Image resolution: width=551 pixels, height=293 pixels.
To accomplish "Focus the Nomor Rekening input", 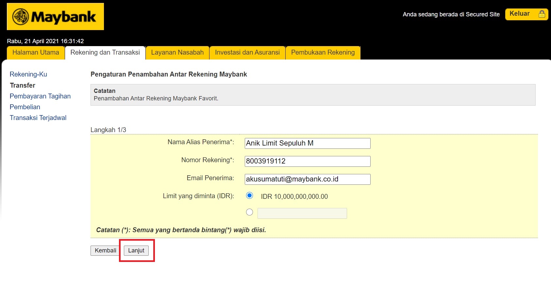I will tap(307, 161).
